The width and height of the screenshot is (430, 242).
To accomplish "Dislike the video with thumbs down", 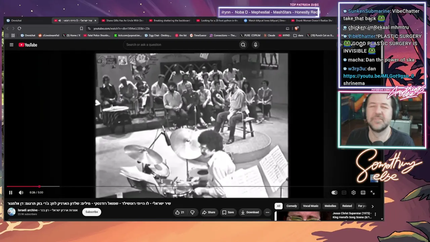I will point(192,212).
